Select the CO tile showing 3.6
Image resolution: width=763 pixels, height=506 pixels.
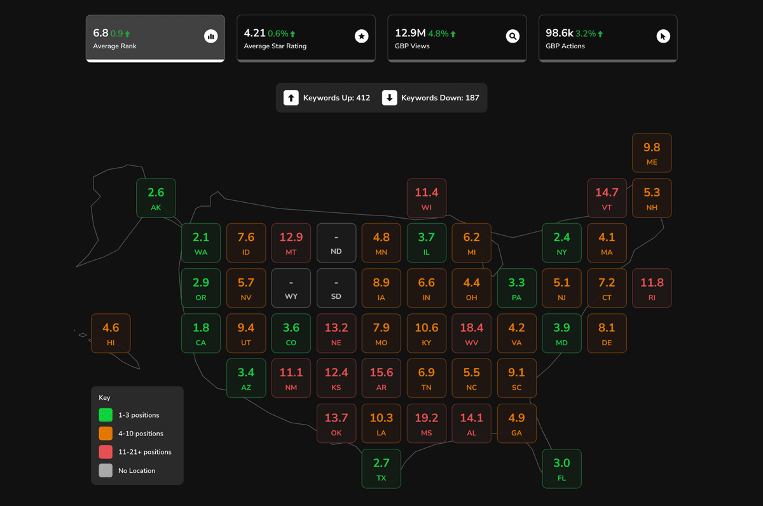[x=291, y=334]
